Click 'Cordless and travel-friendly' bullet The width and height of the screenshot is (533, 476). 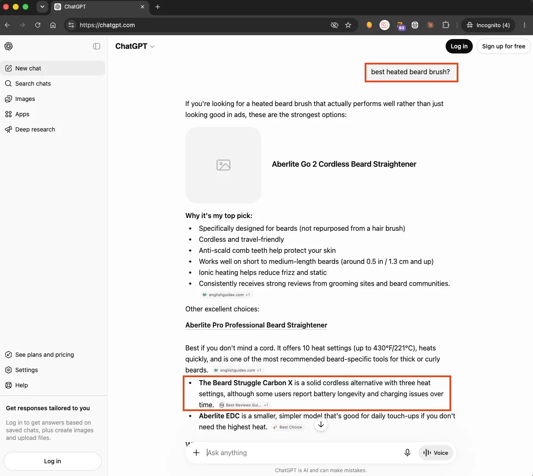[x=241, y=239]
